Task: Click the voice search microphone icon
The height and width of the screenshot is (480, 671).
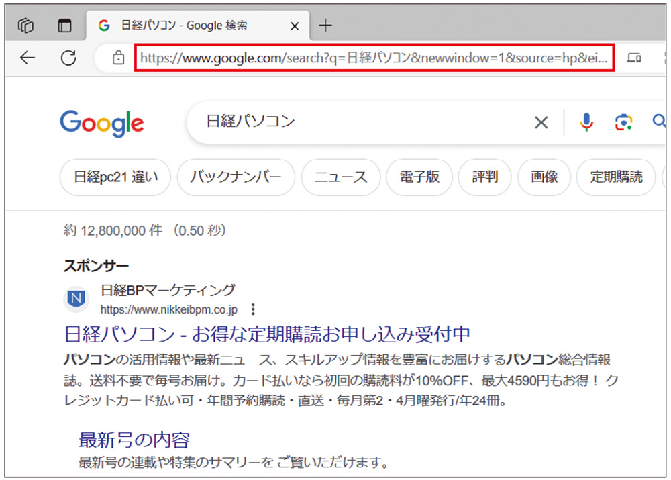Action: coord(586,122)
